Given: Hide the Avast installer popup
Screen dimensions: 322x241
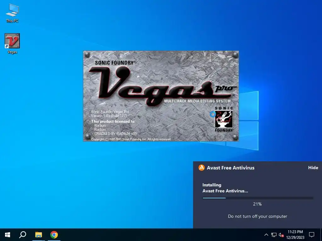Looking at the screenshot, I should point(313,168).
